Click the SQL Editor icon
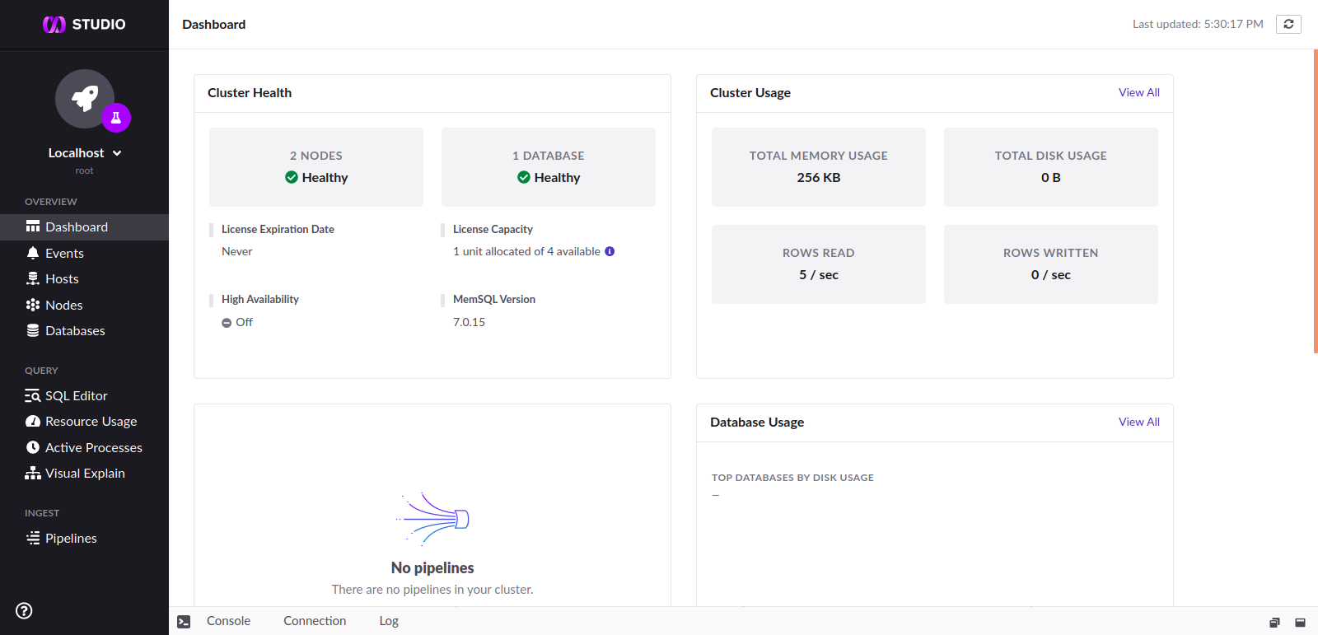1318x635 pixels. tap(33, 395)
